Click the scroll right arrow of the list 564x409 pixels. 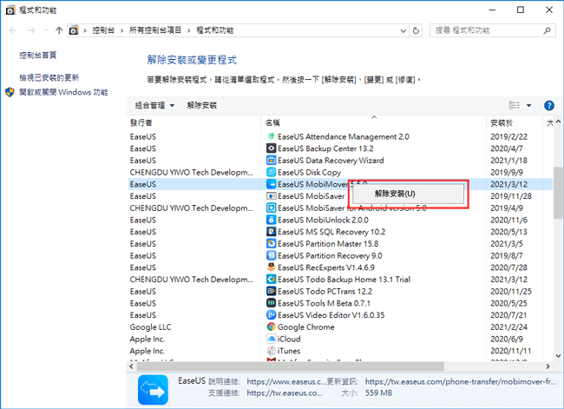click(548, 366)
